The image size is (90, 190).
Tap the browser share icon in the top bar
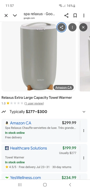[x=66, y=15]
